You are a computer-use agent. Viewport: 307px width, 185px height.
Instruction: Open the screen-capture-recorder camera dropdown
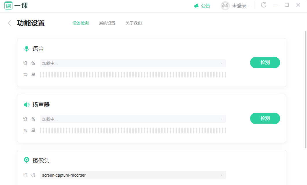pos(133,175)
